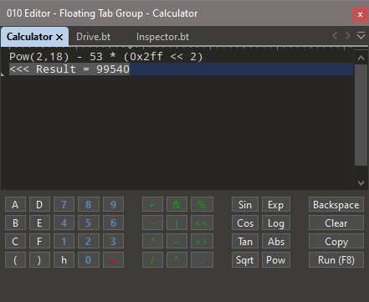Go to the next tab with the right chevron

tap(348, 36)
